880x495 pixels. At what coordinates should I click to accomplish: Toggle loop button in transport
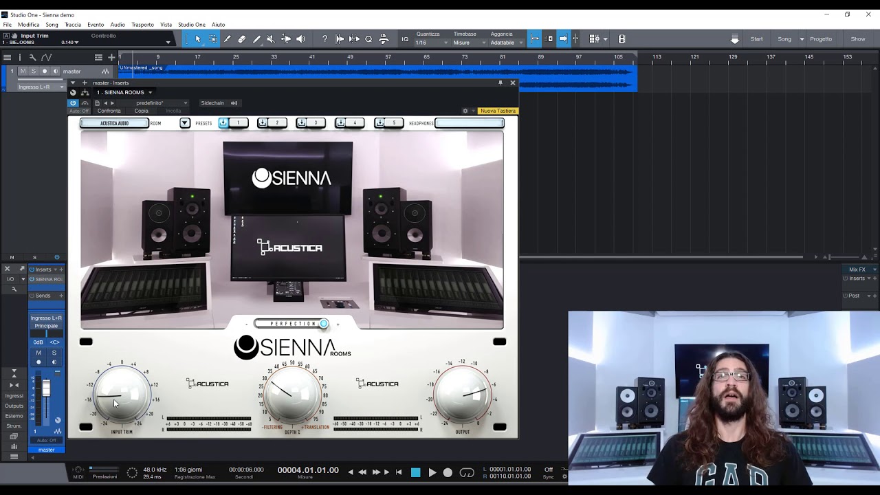pyautogui.click(x=467, y=472)
